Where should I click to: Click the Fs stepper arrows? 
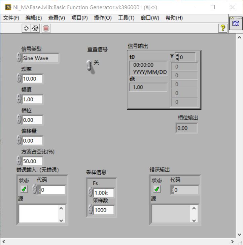coord(91,192)
